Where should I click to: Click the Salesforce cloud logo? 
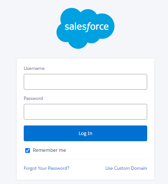[x=85, y=28]
